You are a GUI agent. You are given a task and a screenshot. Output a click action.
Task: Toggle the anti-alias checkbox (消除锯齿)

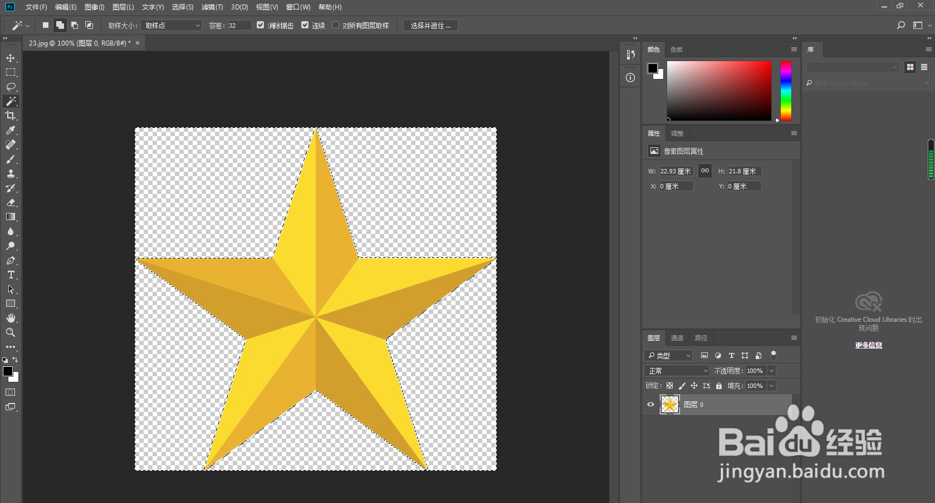tap(261, 25)
